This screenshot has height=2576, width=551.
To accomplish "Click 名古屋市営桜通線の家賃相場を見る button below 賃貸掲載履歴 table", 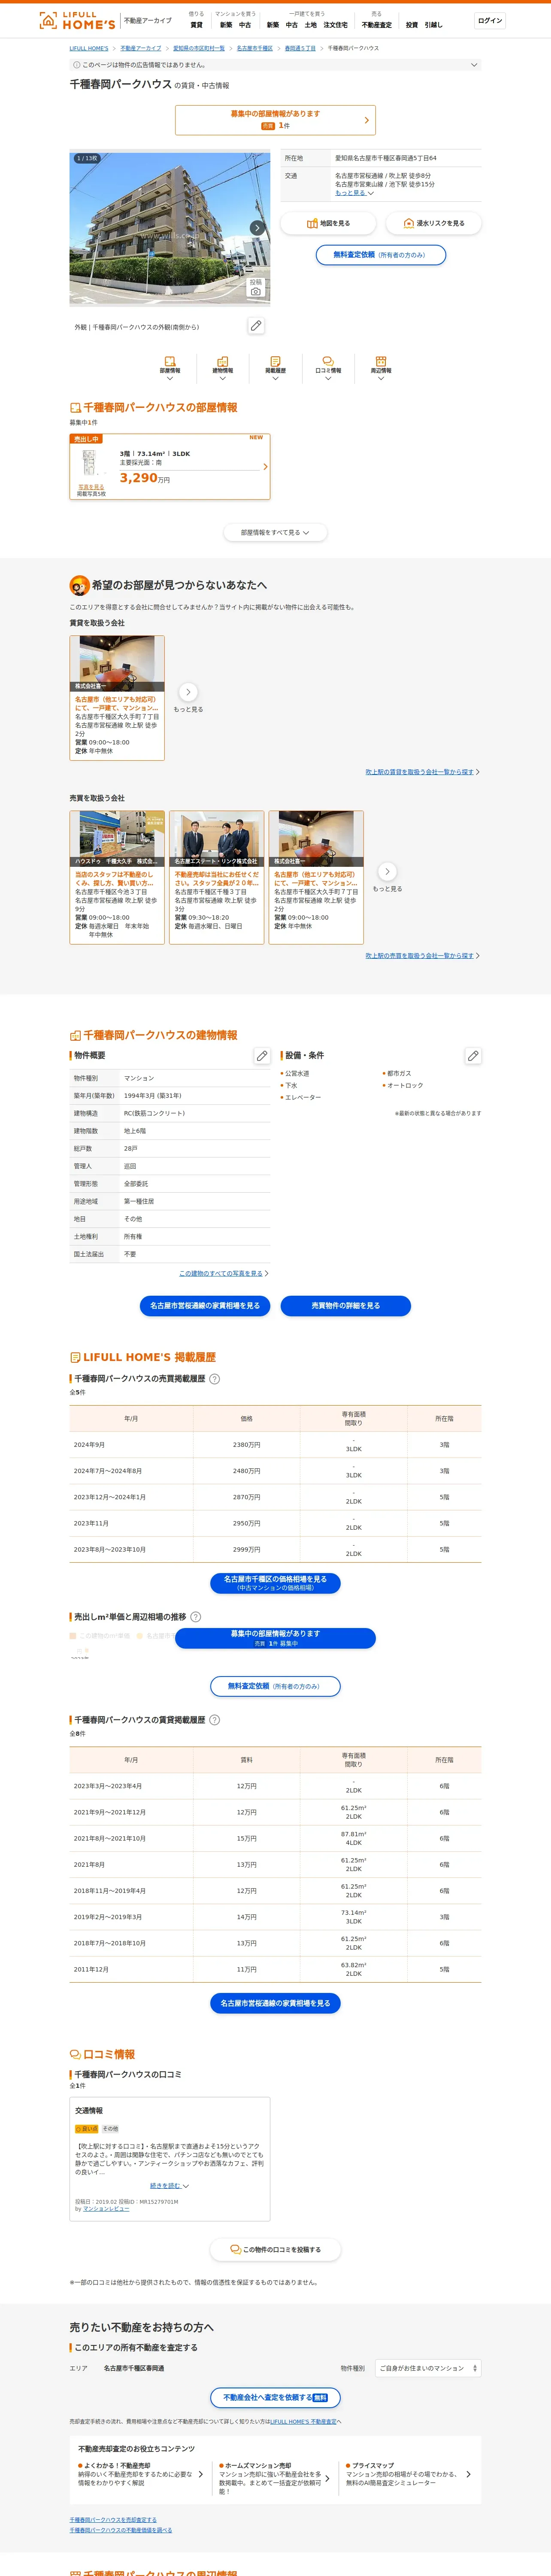I will click(x=275, y=2003).
